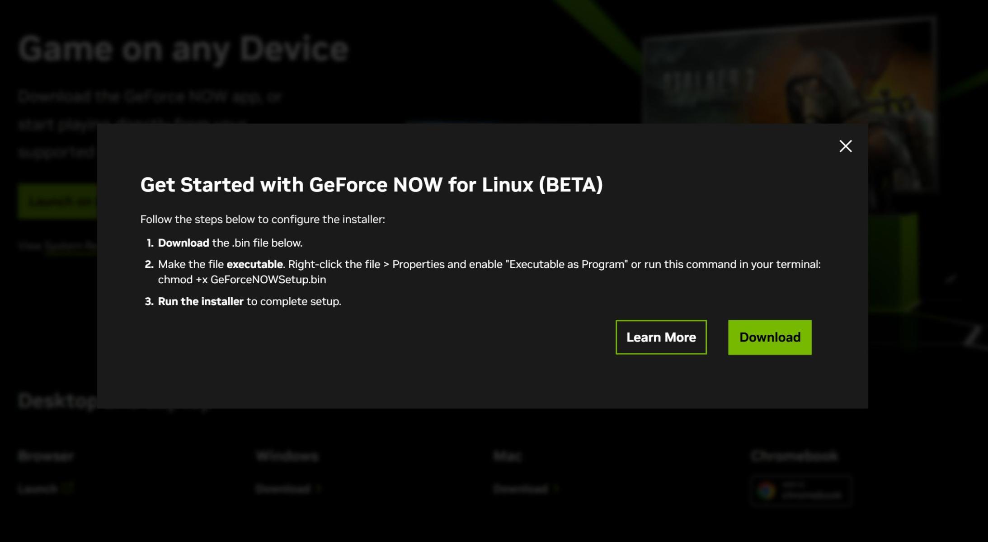Click the blurred Chromebook column heading
This screenshot has width=988, height=542.
pyautogui.click(x=794, y=456)
